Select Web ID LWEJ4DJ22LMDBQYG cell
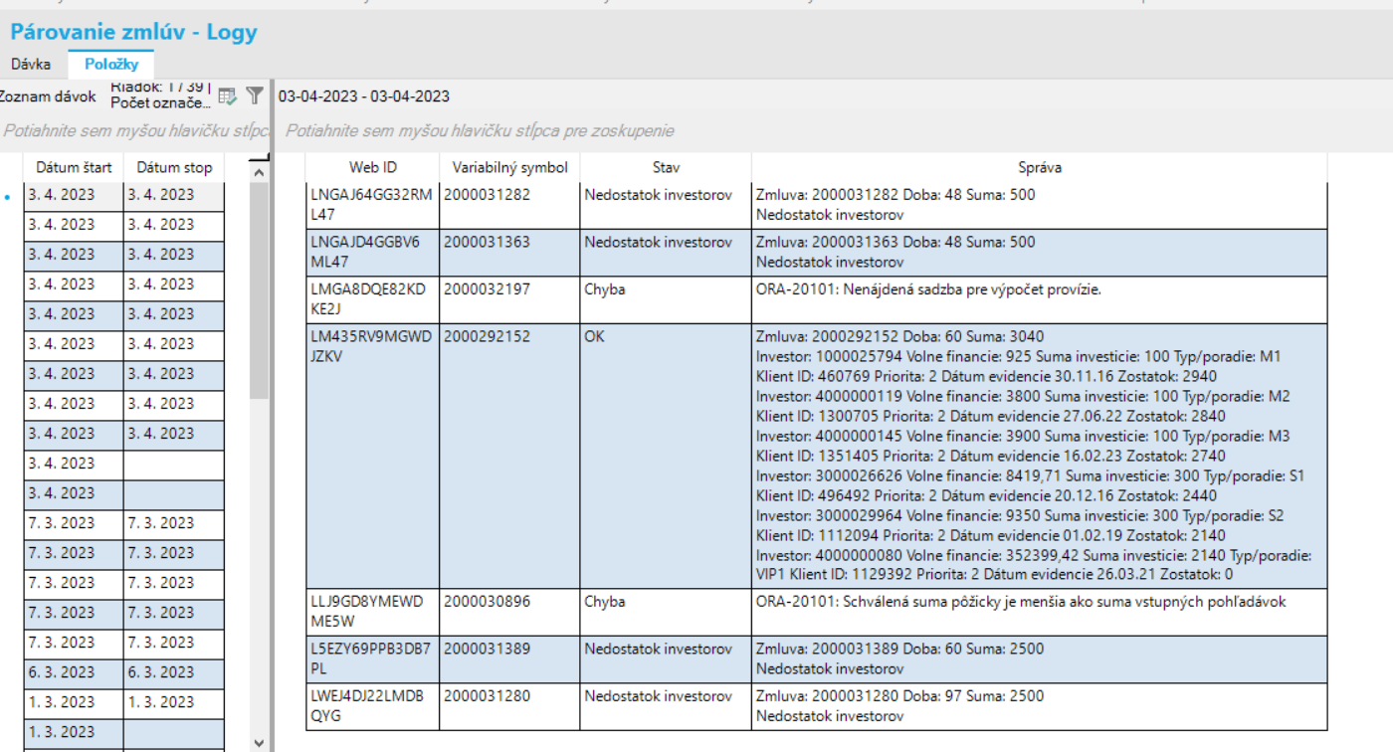1393x752 pixels. pyautogui.click(x=373, y=706)
